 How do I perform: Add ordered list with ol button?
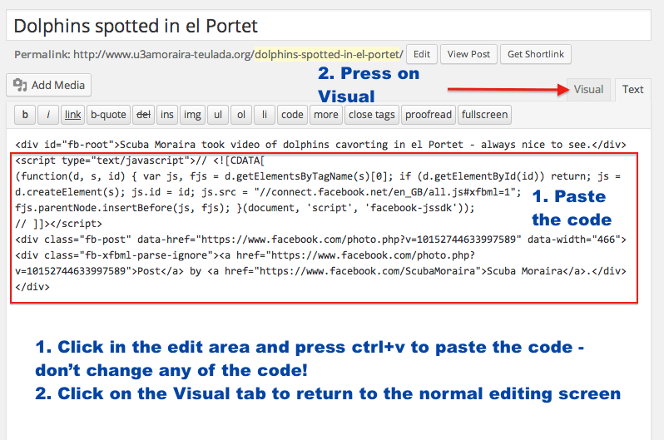pos(241,115)
